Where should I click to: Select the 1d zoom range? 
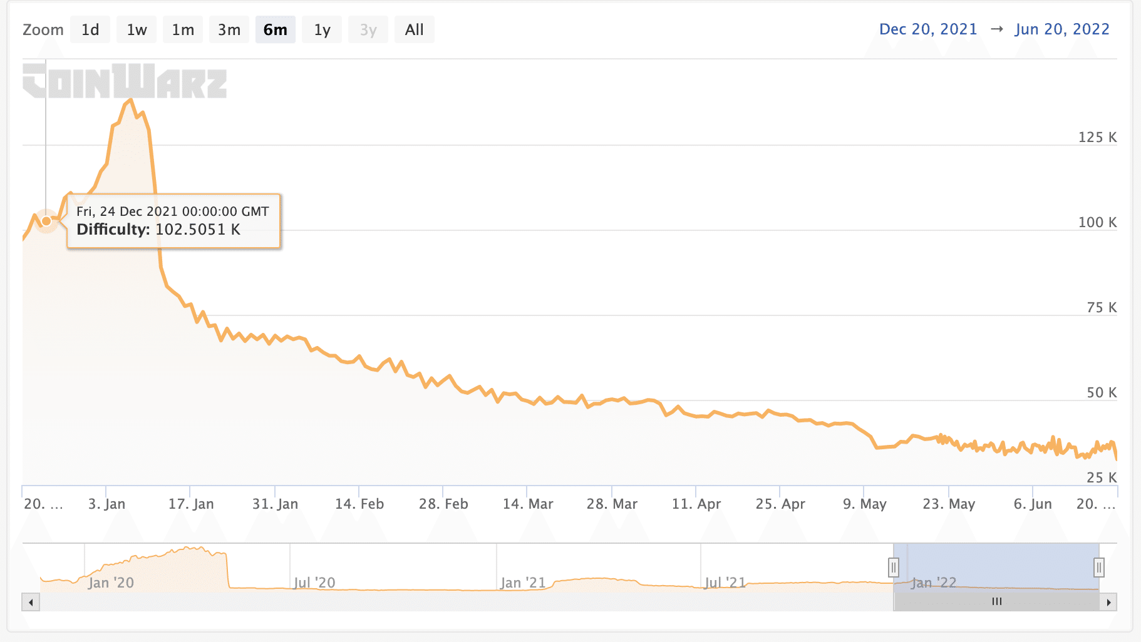90,29
